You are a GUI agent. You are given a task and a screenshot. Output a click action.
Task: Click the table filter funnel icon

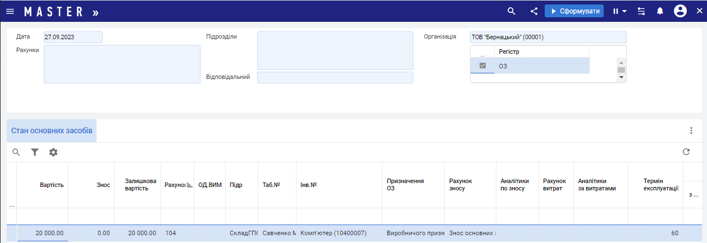click(35, 152)
